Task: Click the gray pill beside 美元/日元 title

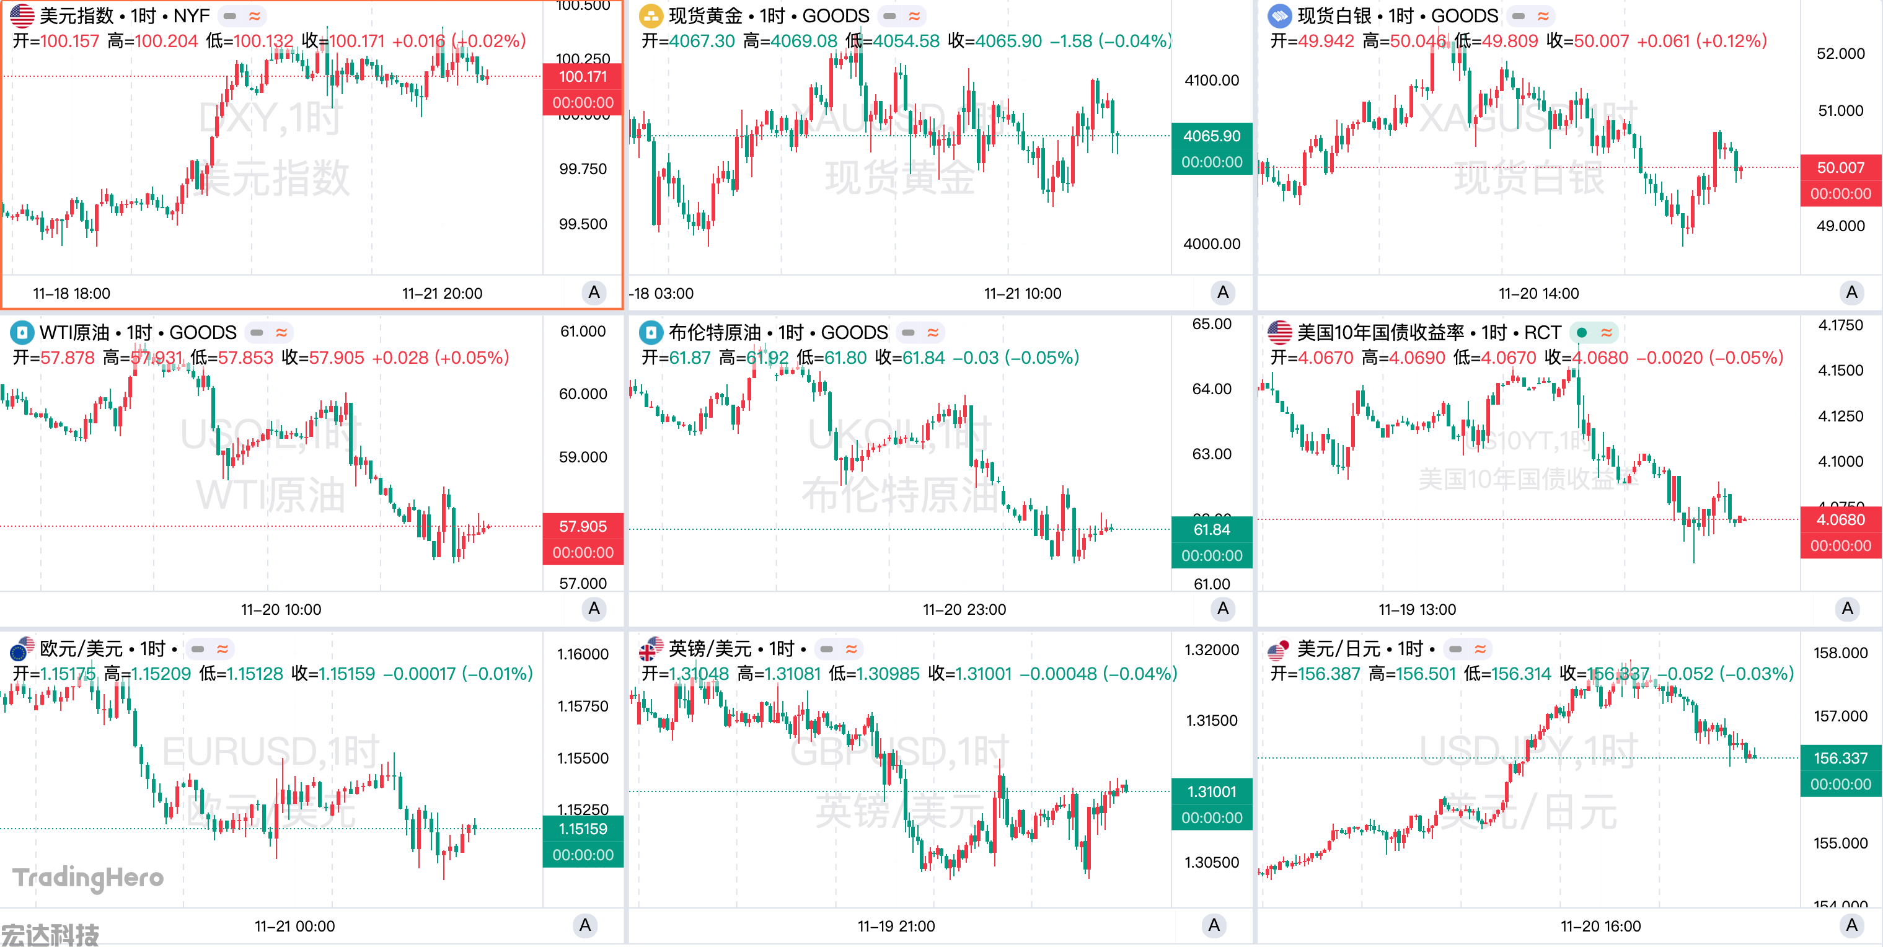Action: pos(1455,648)
